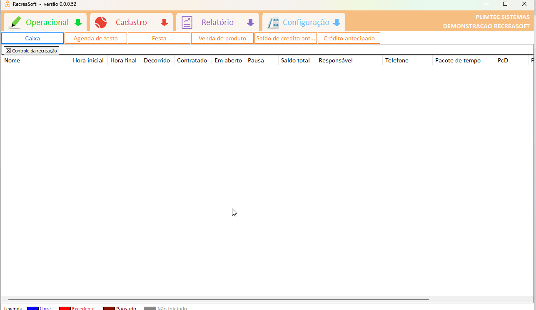Click the red ball Cadastro icon
The image size is (536, 310).
click(x=101, y=22)
